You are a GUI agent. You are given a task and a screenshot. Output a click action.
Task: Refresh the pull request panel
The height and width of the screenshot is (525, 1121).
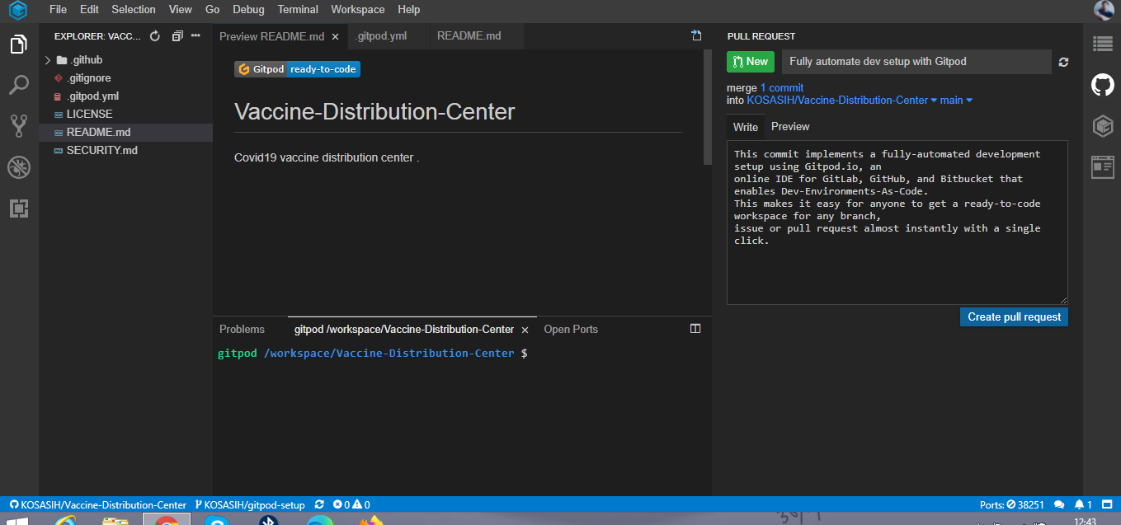click(1064, 62)
